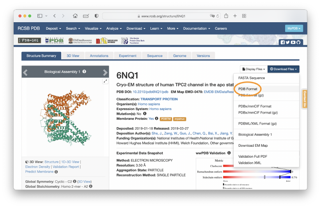This screenshot has width=321, height=208.
Task: Switch to the 3D View tab
Action: coord(73,56)
